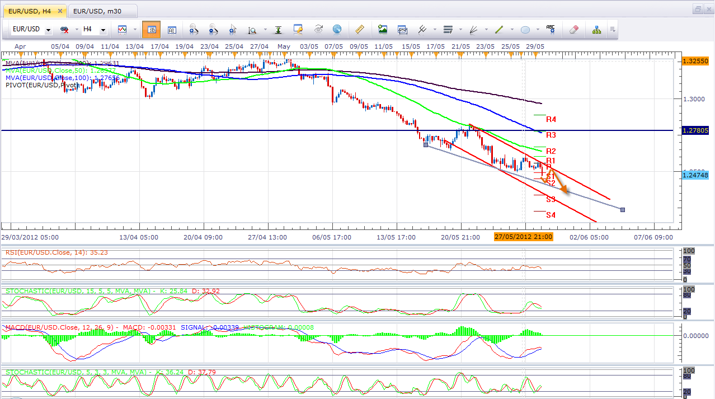The height and width of the screenshot is (399, 715).
Task: Click the 07/06 09:00 time axis label
Action: (653, 237)
